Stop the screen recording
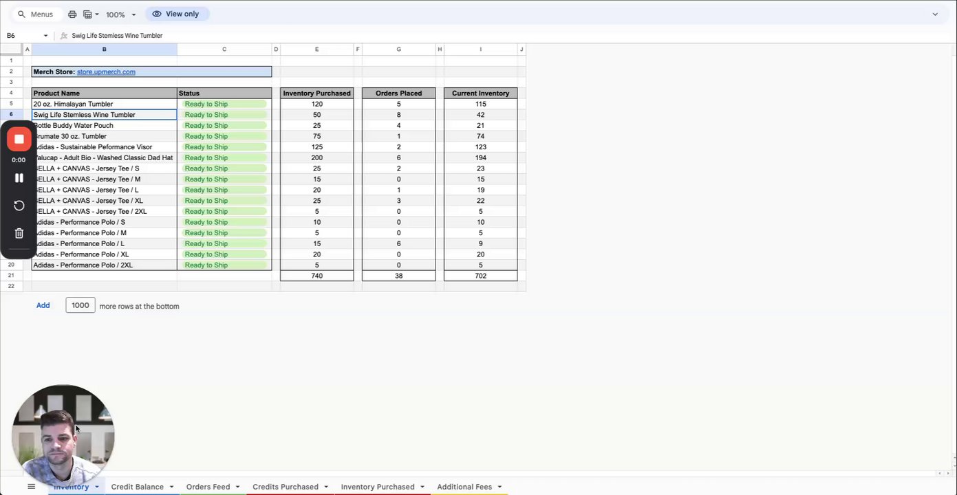Screen dimensions: 957x495 click(x=19, y=139)
